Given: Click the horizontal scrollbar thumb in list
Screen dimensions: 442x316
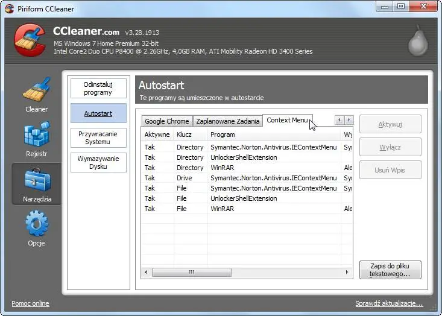Looking at the screenshot, I should click(191, 273).
